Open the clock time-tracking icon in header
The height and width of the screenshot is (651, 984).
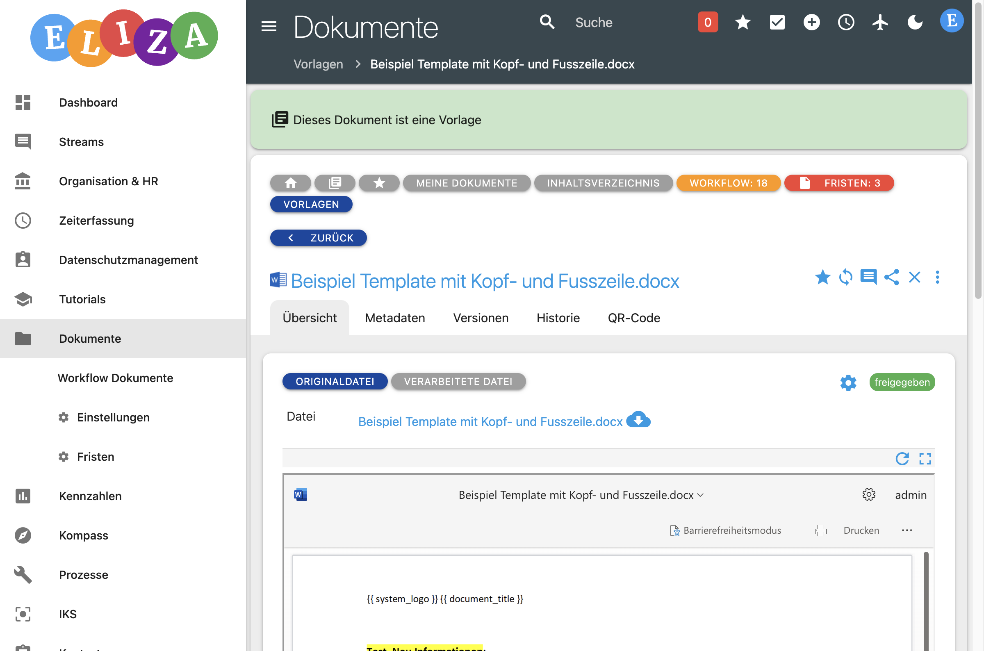pos(846,22)
